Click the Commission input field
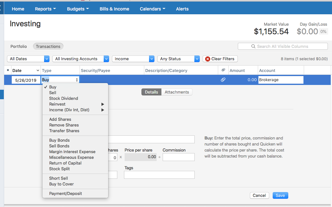Screen dimensions: 332x207 point(179,157)
